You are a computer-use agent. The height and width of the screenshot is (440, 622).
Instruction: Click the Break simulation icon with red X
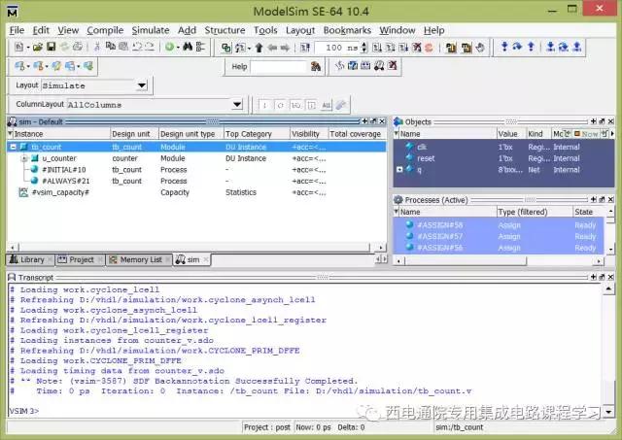pyautogui.click(x=417, y=48)
